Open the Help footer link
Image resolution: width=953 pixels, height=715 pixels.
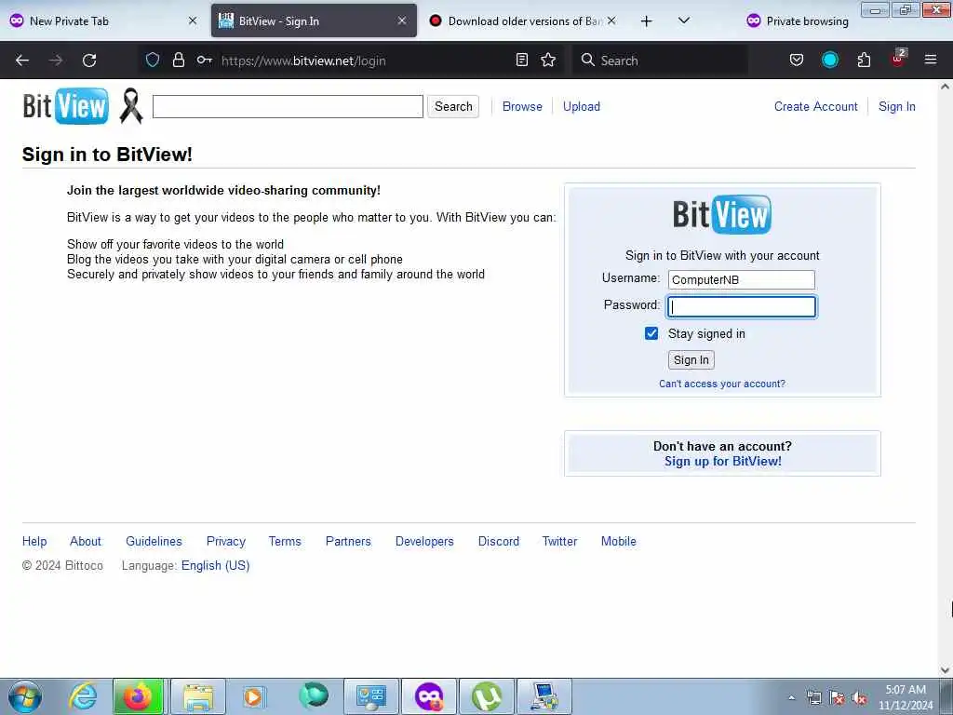pyautogui.click(x=34, y=541)
